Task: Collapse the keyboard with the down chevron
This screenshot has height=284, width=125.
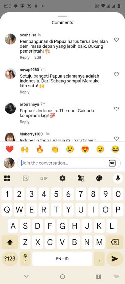Action: (x=27, y=276)
